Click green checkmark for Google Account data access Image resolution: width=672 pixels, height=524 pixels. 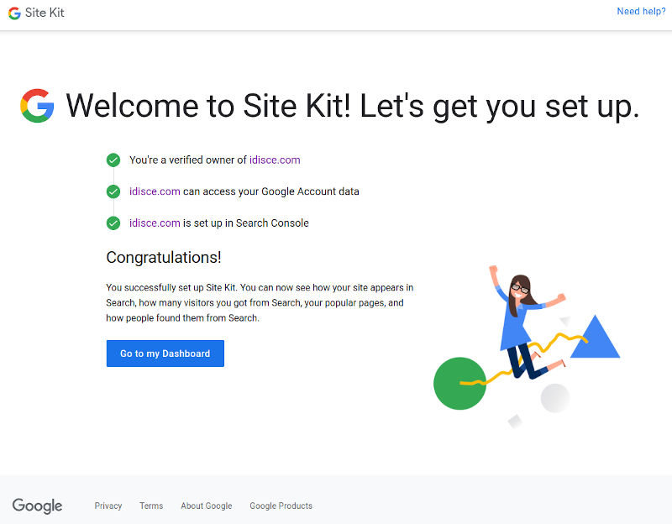113,191
